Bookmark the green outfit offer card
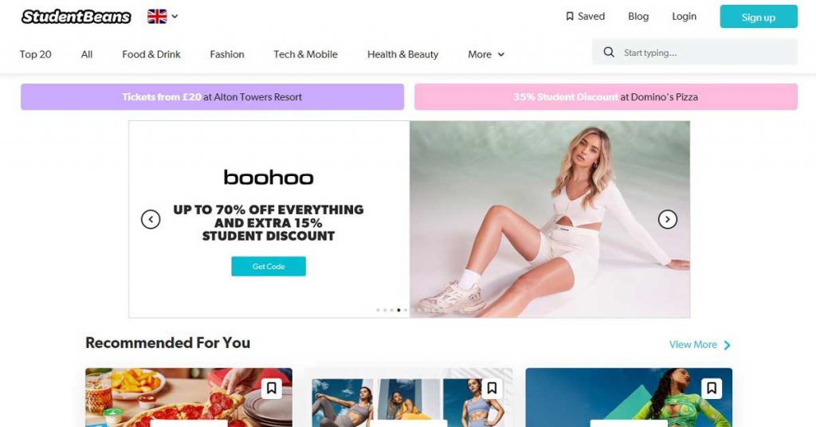The width and height of the screenshot is (816, 427). pyautogui.click(x=712, y=388)
